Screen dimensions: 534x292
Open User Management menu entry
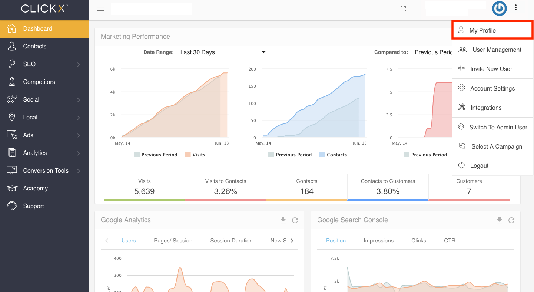492,50
